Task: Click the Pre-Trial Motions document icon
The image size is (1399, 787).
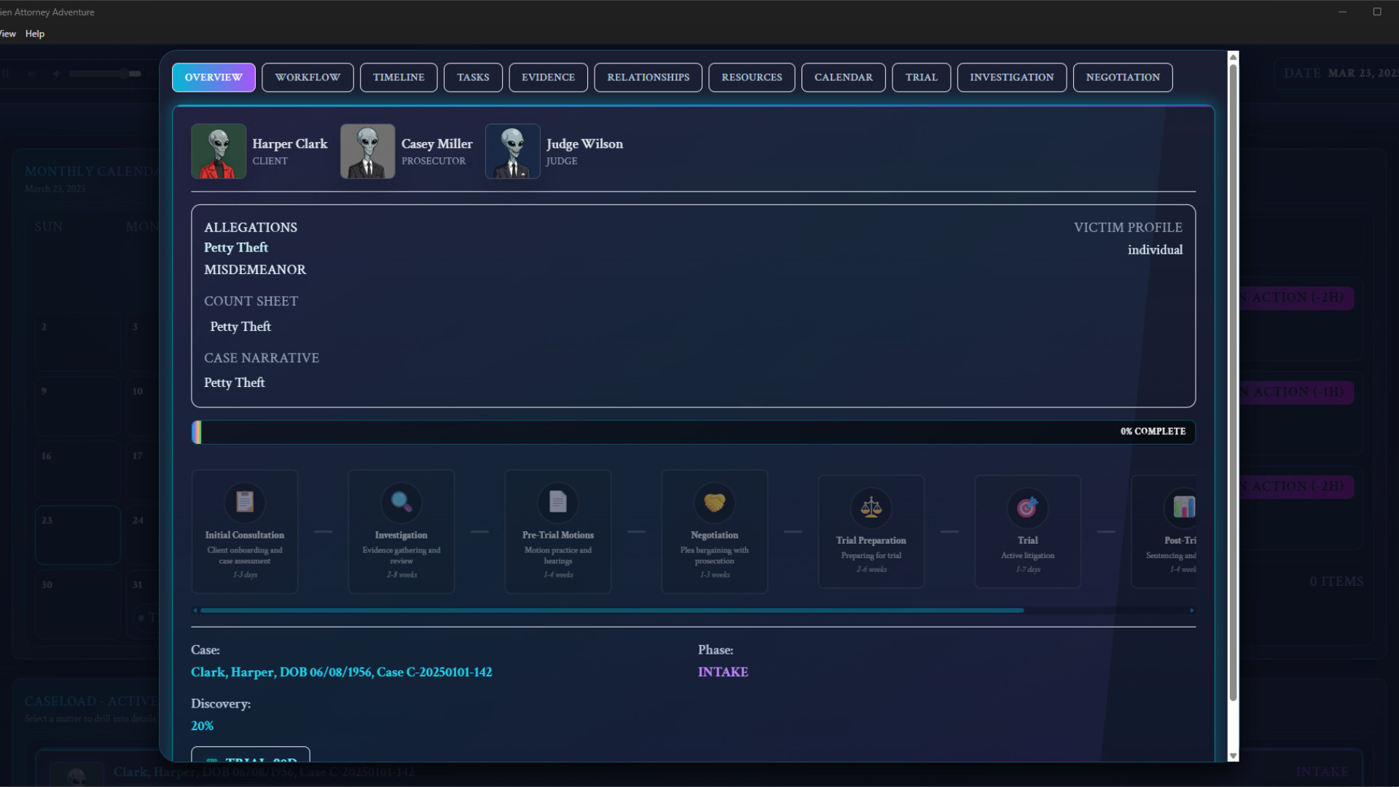Action: pos(557,501)
